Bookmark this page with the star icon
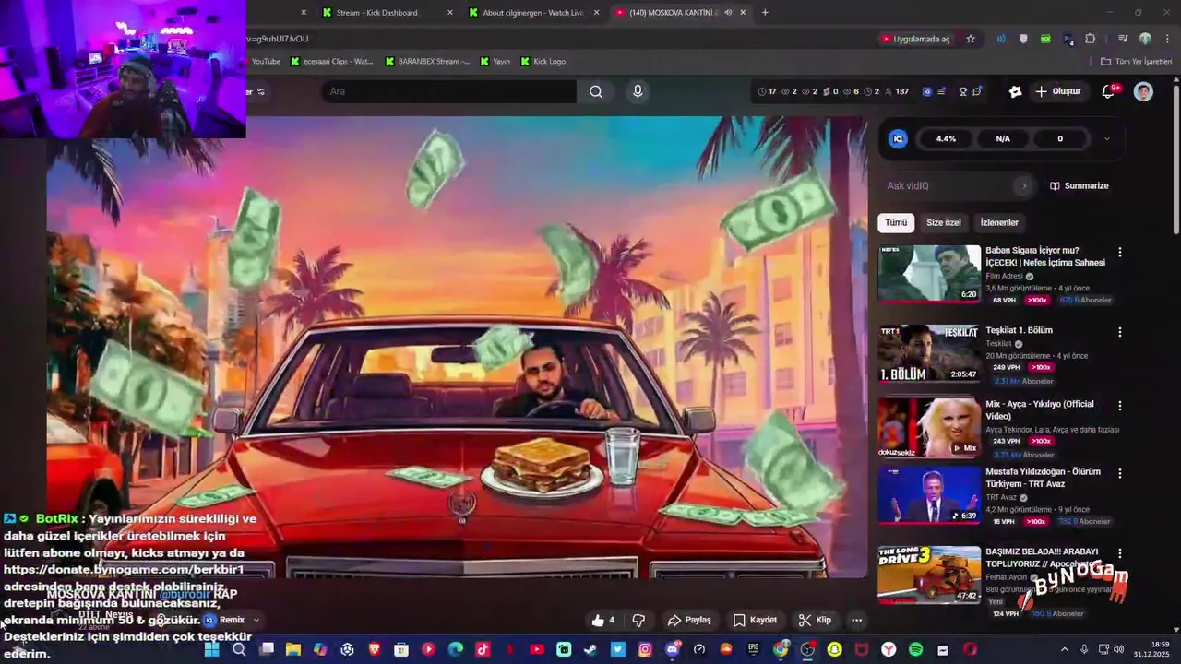The image size is (1181, 664). click(x=971, y=39)
